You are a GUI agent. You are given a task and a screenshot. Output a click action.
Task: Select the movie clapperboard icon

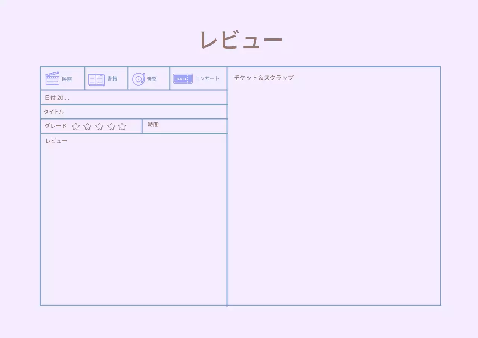coord(52,78)
